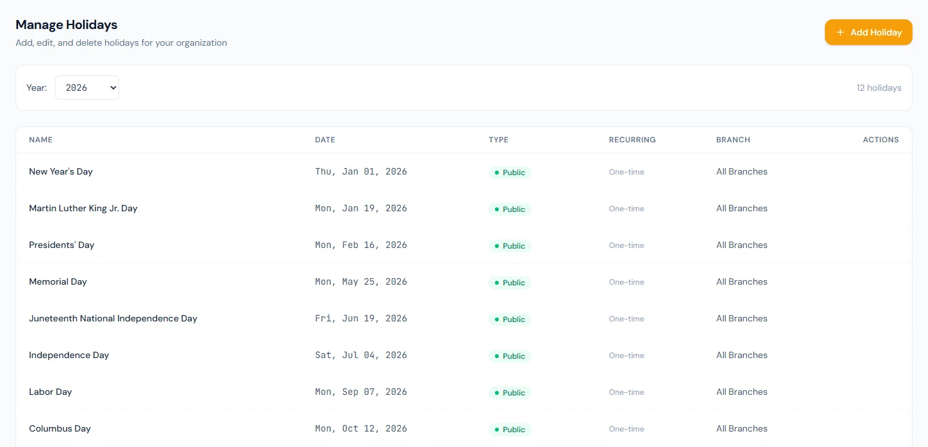Open the Year dropdown showing 2026
928x447 pixels.
[87, 88]
